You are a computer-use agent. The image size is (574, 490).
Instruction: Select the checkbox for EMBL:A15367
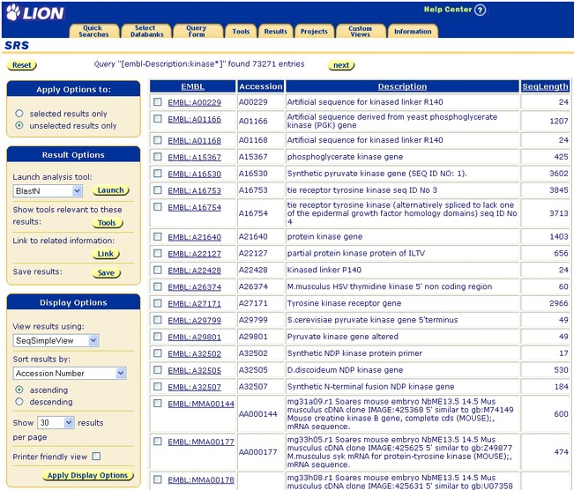tap(158, 157)
